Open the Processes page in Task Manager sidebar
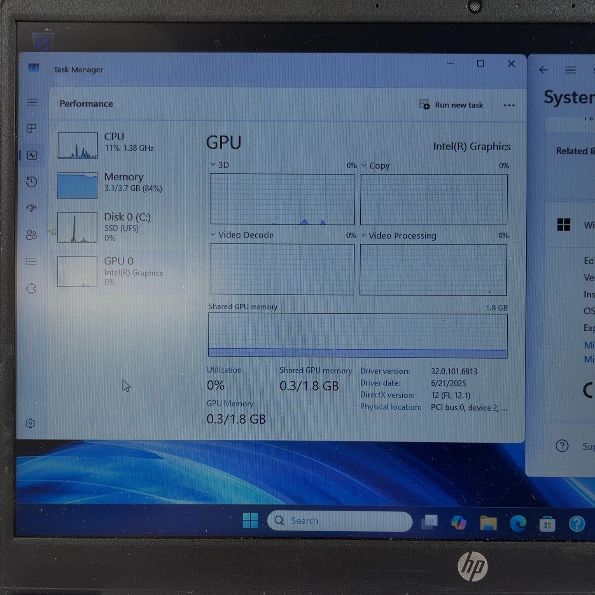Image resolution: width=595 pixels, height=595 pixels. [x=32, y=128]
